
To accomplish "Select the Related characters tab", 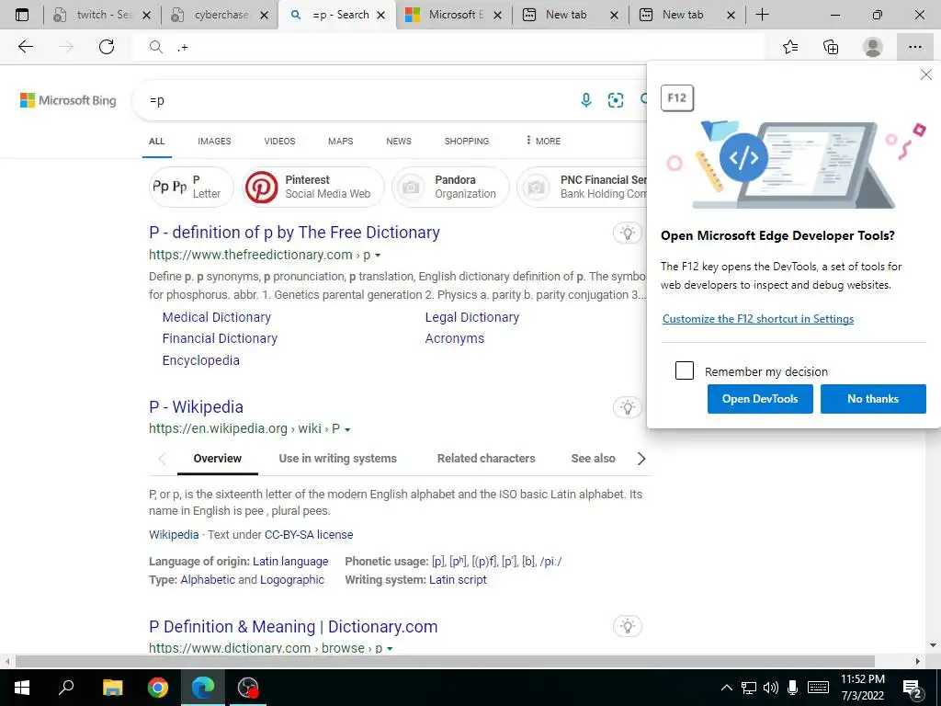I will pyautogui.click(x=485, y=458).
